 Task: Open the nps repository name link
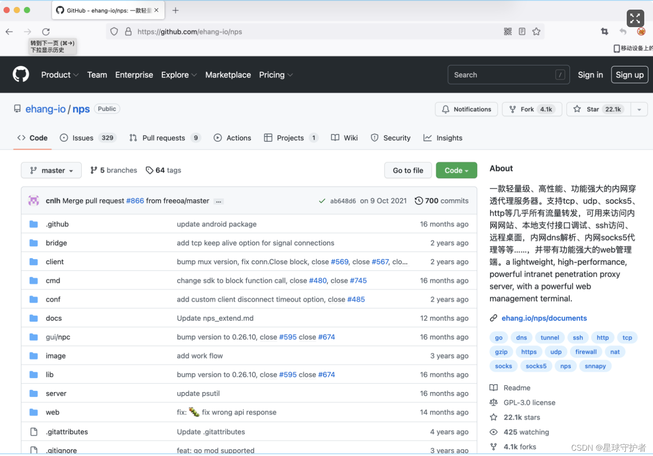(81, 109)
